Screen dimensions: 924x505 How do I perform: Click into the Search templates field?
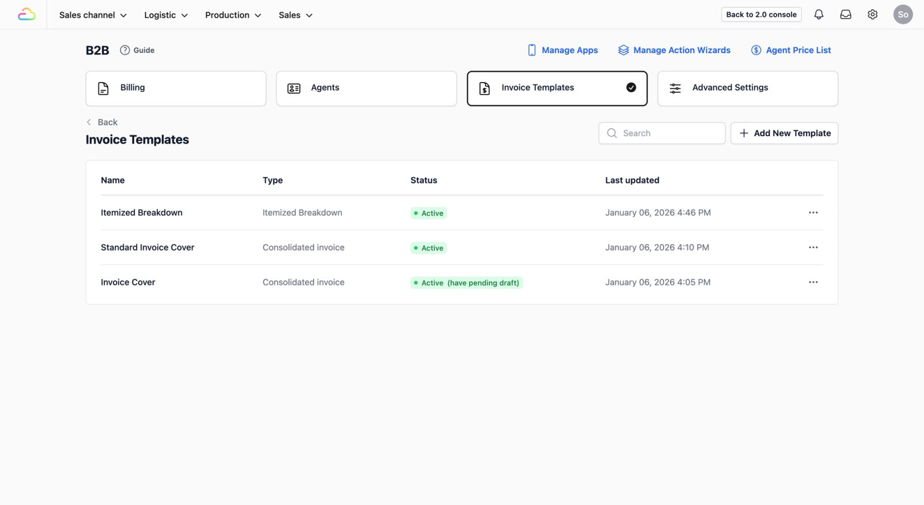click(x=662, y=133)
